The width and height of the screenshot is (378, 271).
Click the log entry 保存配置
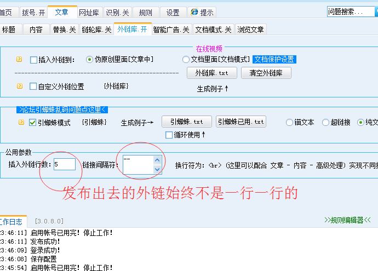44,259
